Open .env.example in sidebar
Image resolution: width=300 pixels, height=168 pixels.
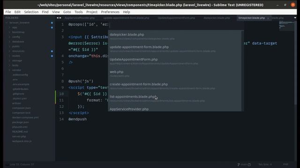21,84
